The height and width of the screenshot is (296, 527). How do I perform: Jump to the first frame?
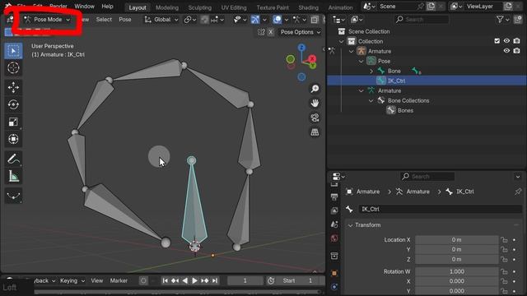tap(165, 280)
